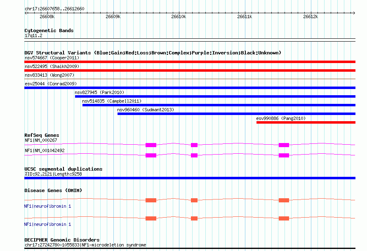Click the 26611k ruler position
Viewport: 367px width, 251px height.
pyautogui.click(x=245, y=16)
